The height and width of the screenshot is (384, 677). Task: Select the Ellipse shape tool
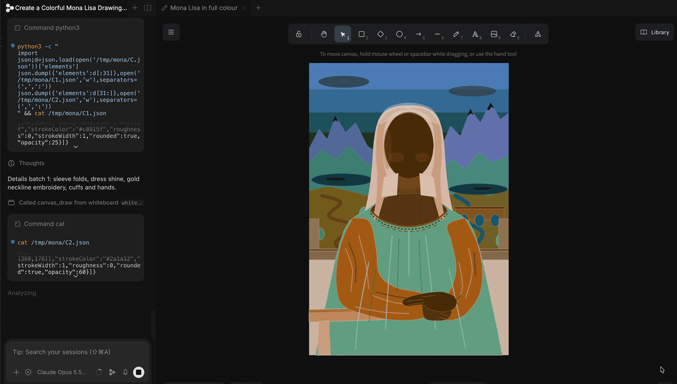point(399,34)
